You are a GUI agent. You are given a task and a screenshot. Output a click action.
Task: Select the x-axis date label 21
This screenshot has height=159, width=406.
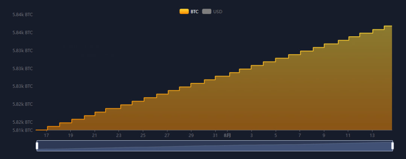point(94,135)
